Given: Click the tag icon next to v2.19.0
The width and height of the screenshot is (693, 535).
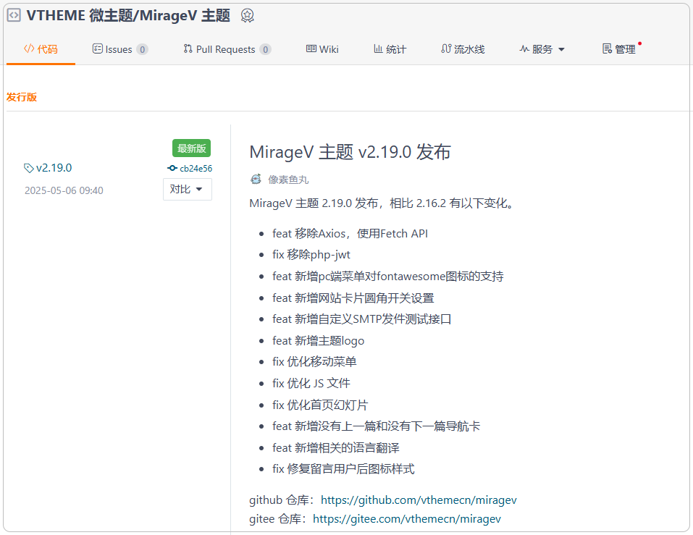Looking at the screenshot, I should [x=29, y=169].
